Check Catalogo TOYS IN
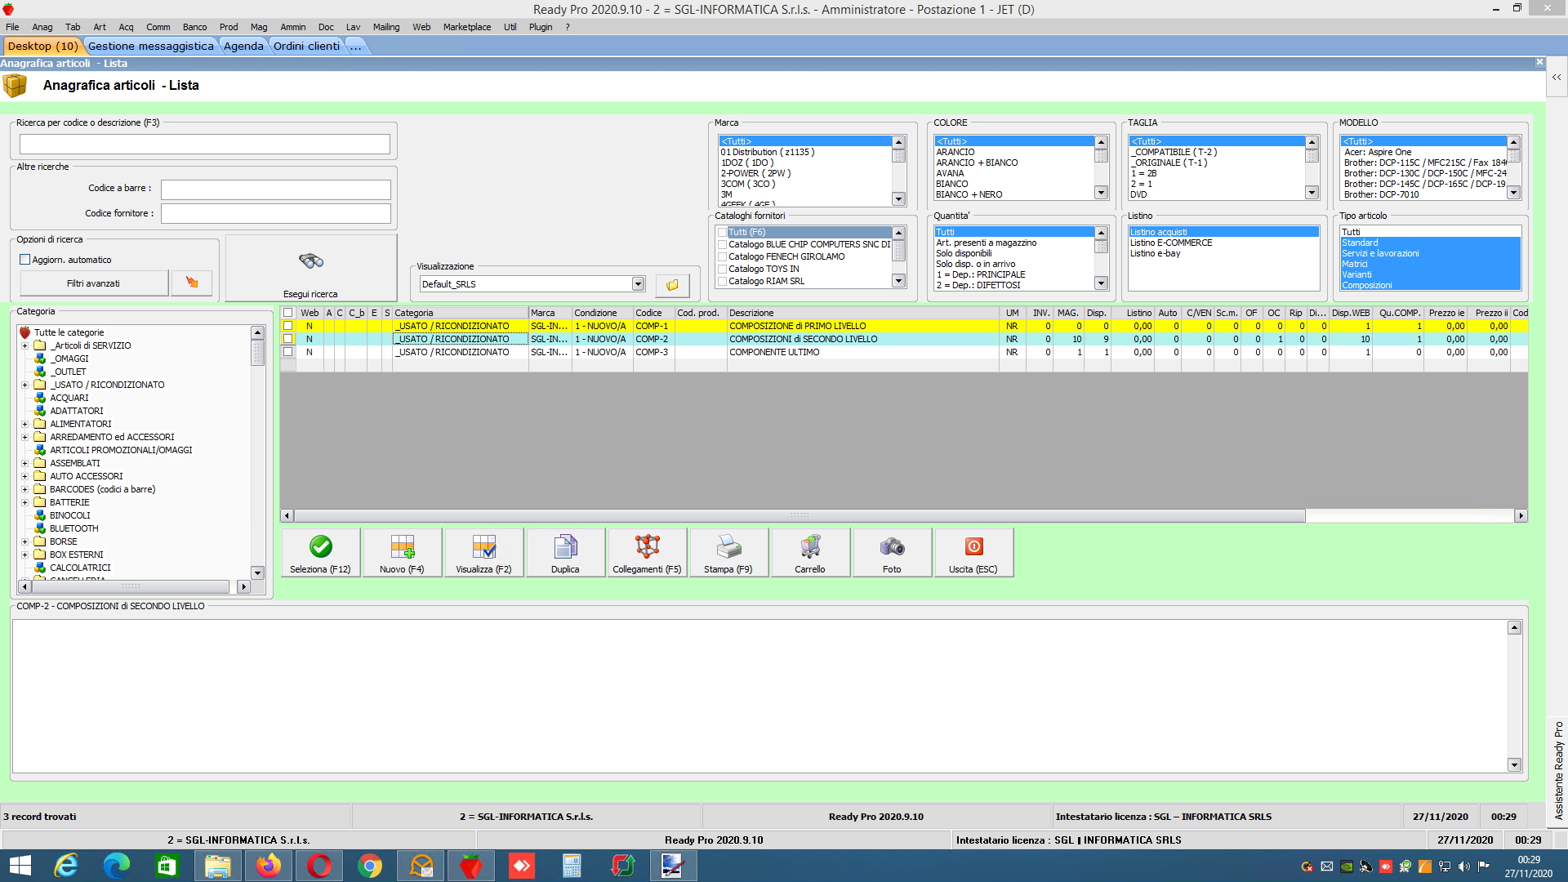 (722, 269)
